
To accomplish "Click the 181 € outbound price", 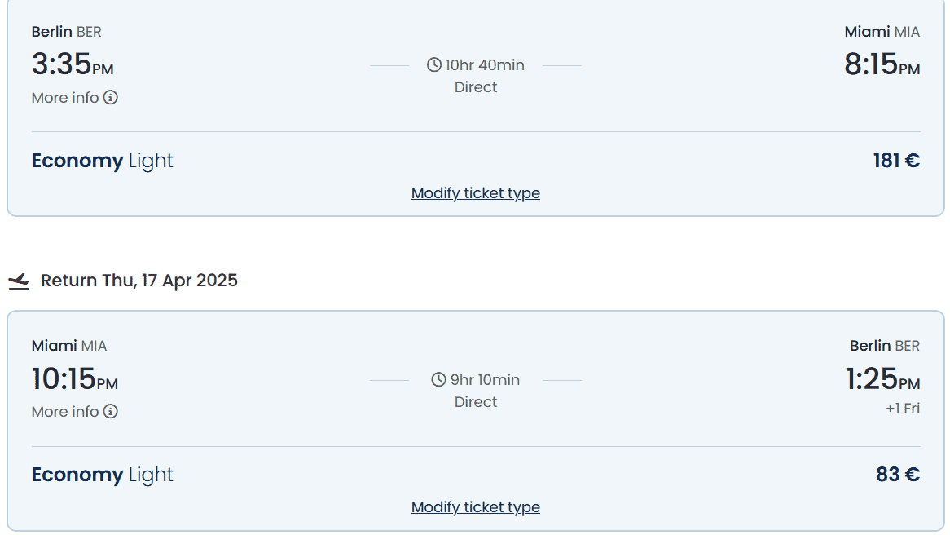I will click(x=896, y=161).
